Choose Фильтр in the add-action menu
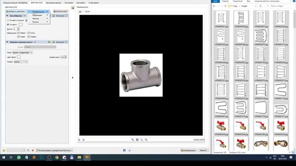296x166 pixels. [39, 18]
